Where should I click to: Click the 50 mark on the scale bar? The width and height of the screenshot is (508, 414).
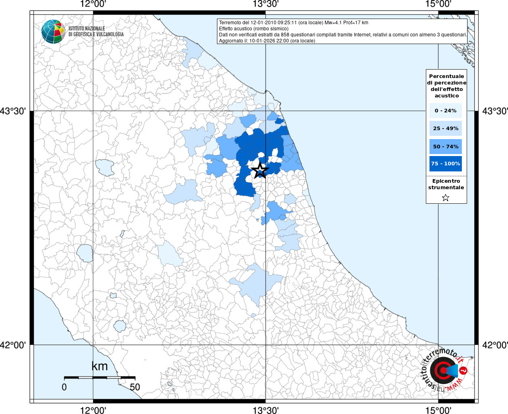tap(135, 387)
